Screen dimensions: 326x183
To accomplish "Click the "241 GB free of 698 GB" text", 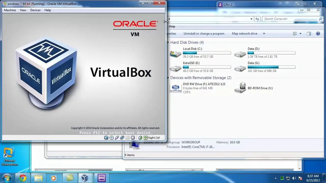I will tap(262, 71).
